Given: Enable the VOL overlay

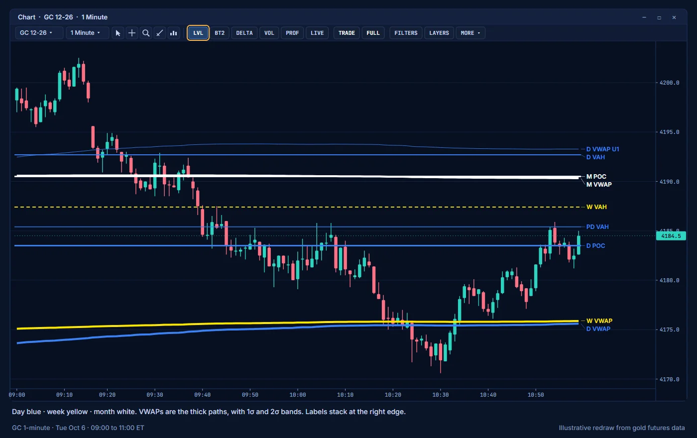Looking at the screenshot, I should click(x=269, y=33).
